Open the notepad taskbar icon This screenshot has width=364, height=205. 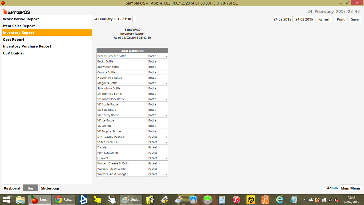tap(294, 200)
